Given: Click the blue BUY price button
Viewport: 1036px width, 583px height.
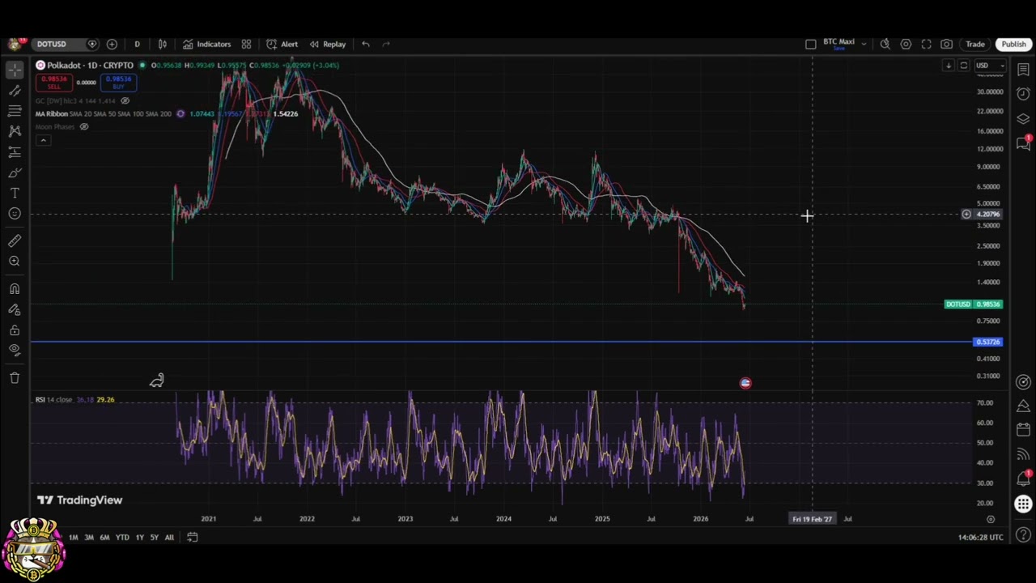Looking at the screenshot, I should pos(118,83).
